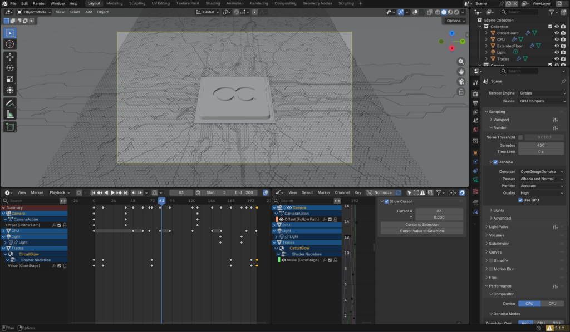Toggle the Normalize button in graph editor

coord(380,192)
